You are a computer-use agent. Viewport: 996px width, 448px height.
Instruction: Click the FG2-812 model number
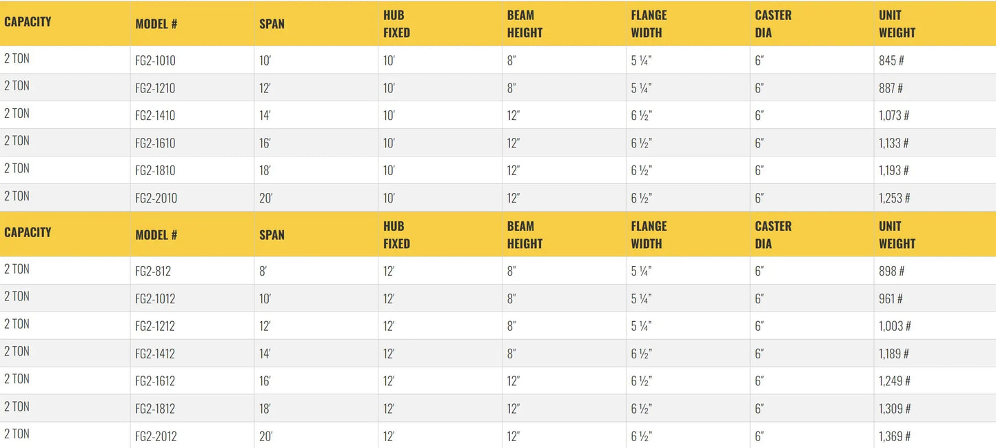coord(153,272)
